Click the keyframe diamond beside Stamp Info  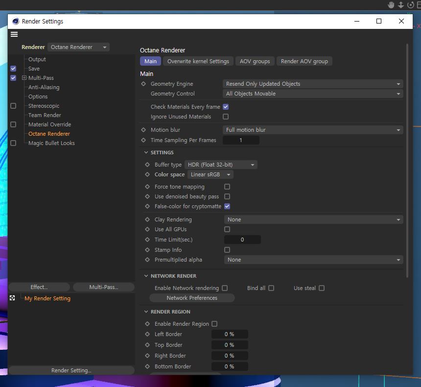click(147, 250)
